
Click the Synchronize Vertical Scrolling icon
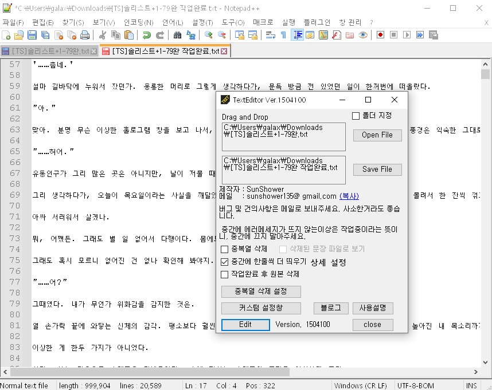240,35
